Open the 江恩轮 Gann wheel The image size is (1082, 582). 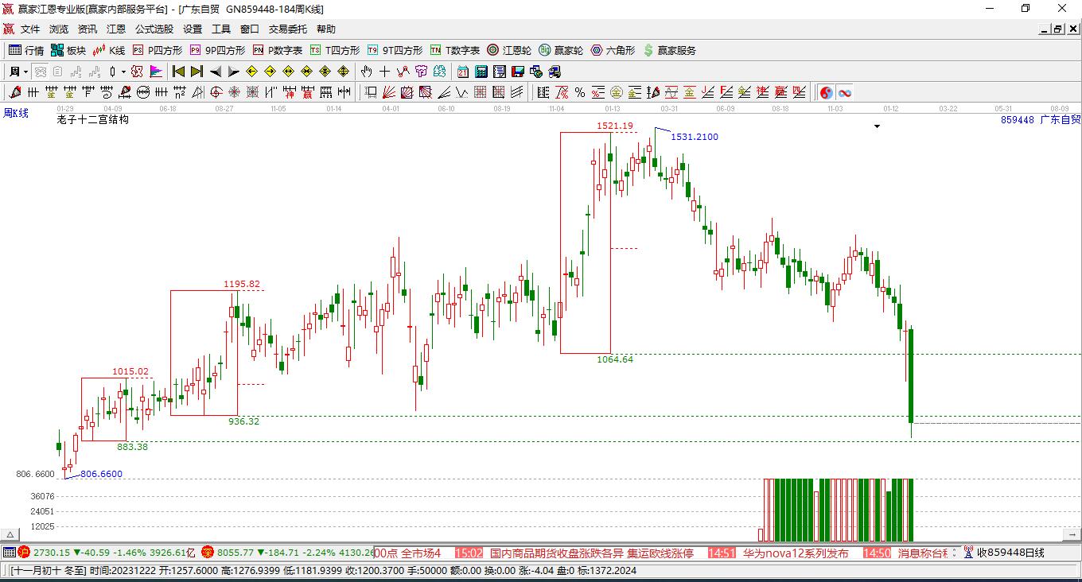pos(509,50)
